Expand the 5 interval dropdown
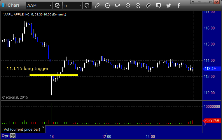Image resolution: width=222 pixels, height=140 pixels. point(80,6)
